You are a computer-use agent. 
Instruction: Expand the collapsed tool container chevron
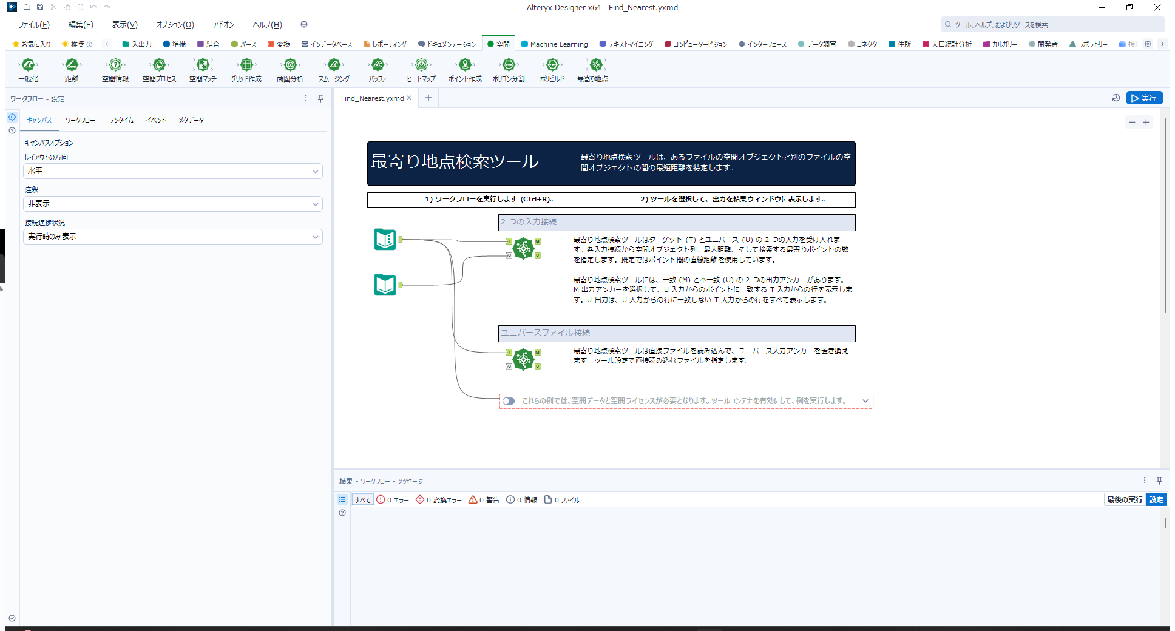coord(865,401)
